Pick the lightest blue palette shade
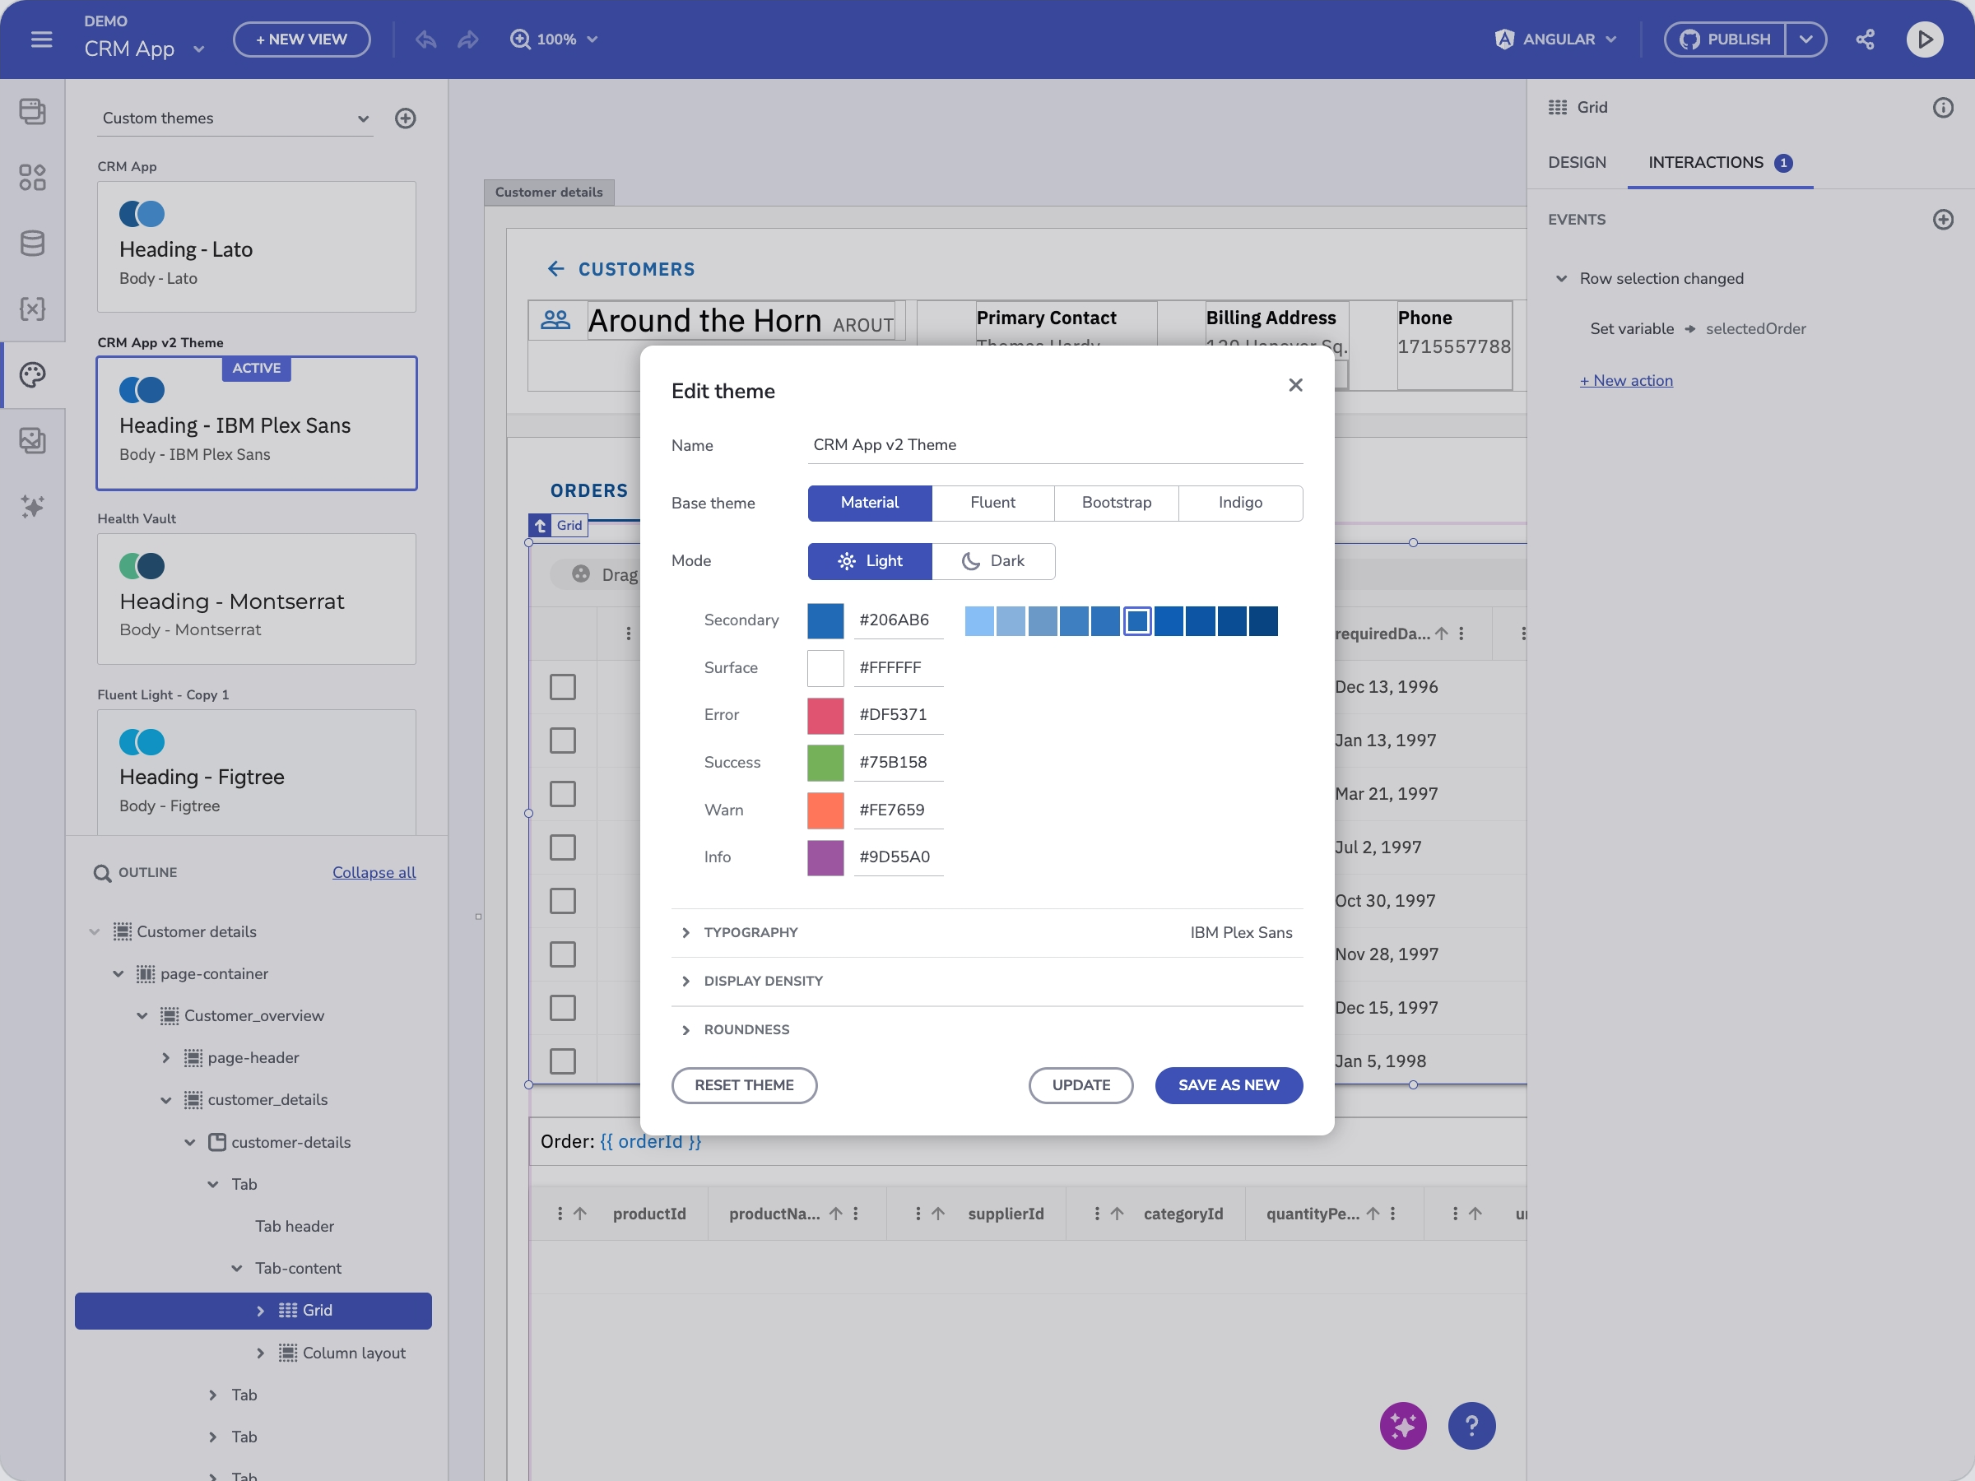The height and width of the screenshot is (1481, 1975). 978,620
